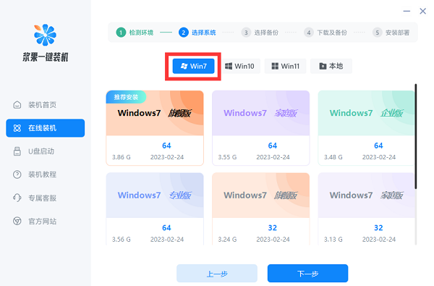434x286 pixels.
Task: Click the 推荐安装 badge
Action: 126,97
